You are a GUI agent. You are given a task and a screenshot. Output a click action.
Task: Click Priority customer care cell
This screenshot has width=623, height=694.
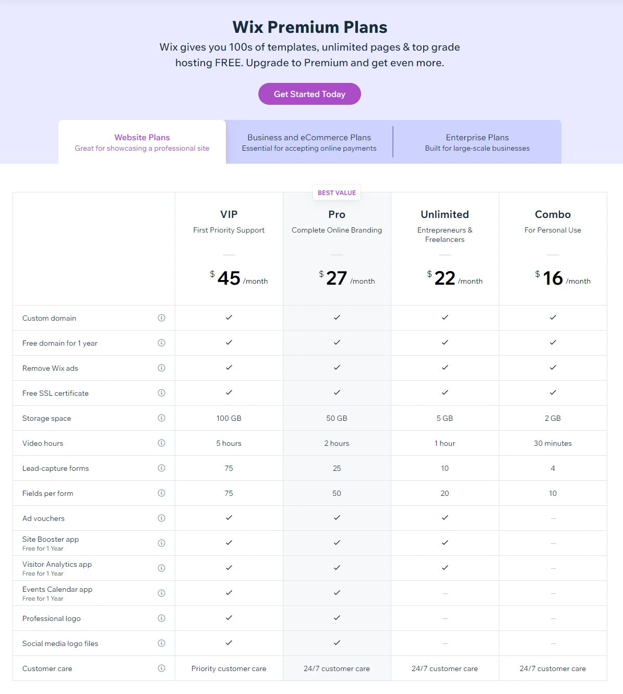229,668
